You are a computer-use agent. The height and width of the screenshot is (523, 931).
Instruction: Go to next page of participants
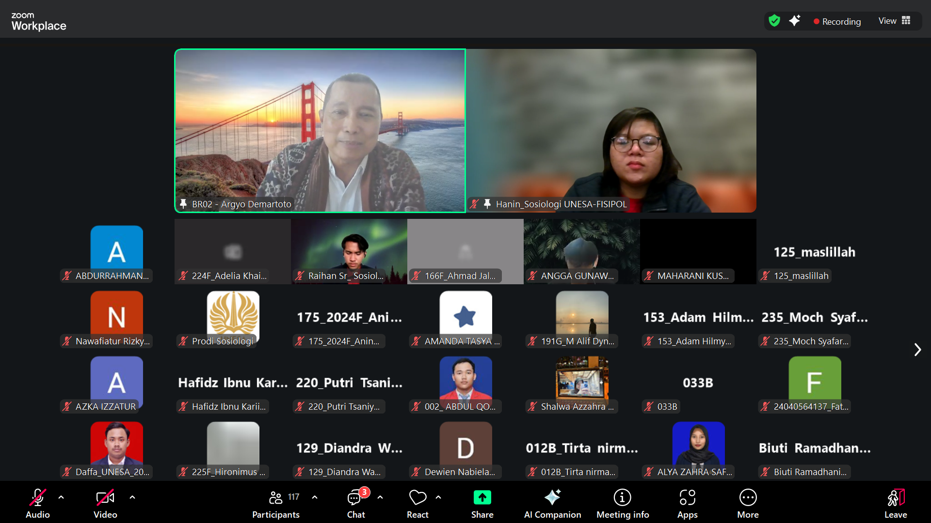tap(917, 350)
